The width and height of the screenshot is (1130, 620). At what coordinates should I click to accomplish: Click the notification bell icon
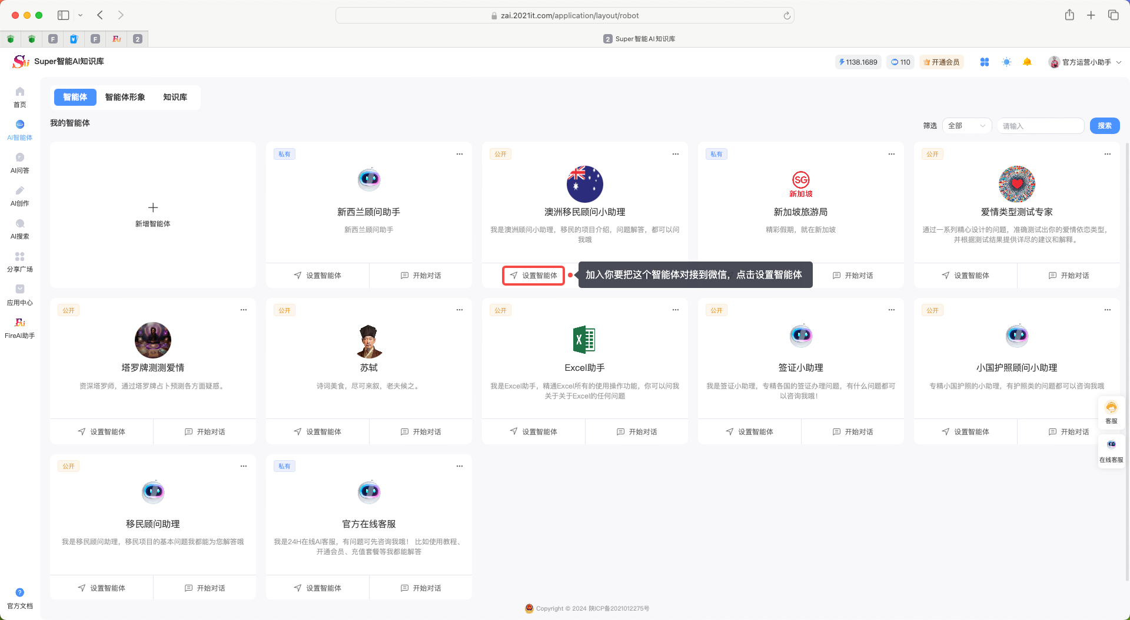coord(1027,62)
